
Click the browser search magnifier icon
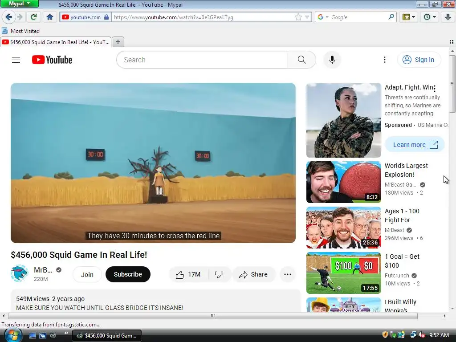(x=391, y=17)
